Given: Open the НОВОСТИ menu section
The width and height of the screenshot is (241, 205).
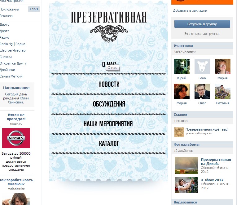Looking at the screenshot, I should pos(109,84).
